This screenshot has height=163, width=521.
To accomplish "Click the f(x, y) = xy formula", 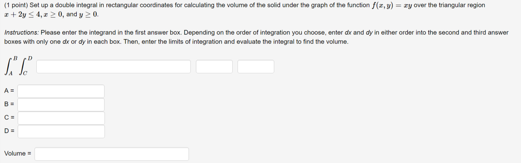I will point(392,5).
